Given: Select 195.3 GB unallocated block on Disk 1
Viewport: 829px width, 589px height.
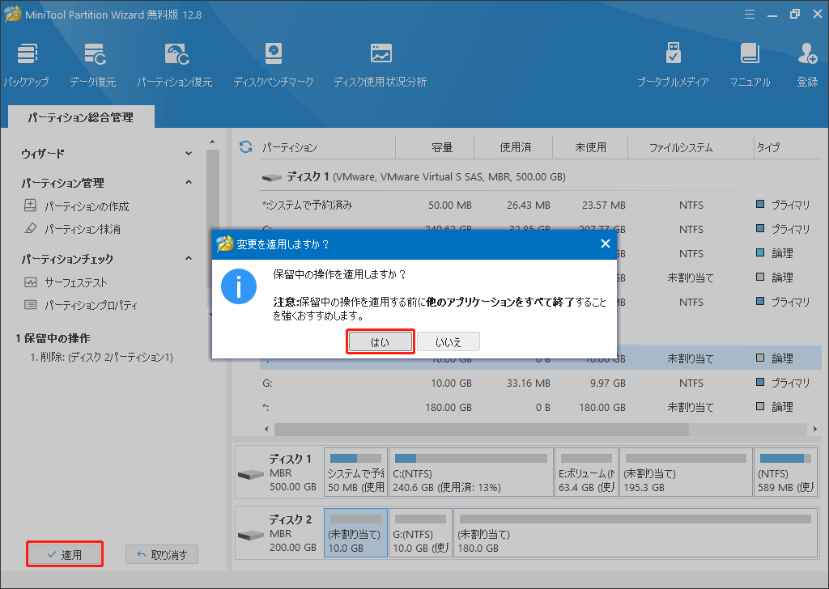Looking at the screenshot, I should pyautogui.click(x=686, y=472).
